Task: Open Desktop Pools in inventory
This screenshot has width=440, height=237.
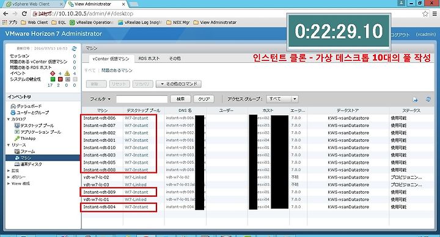Action: click(x=34, y=126)
